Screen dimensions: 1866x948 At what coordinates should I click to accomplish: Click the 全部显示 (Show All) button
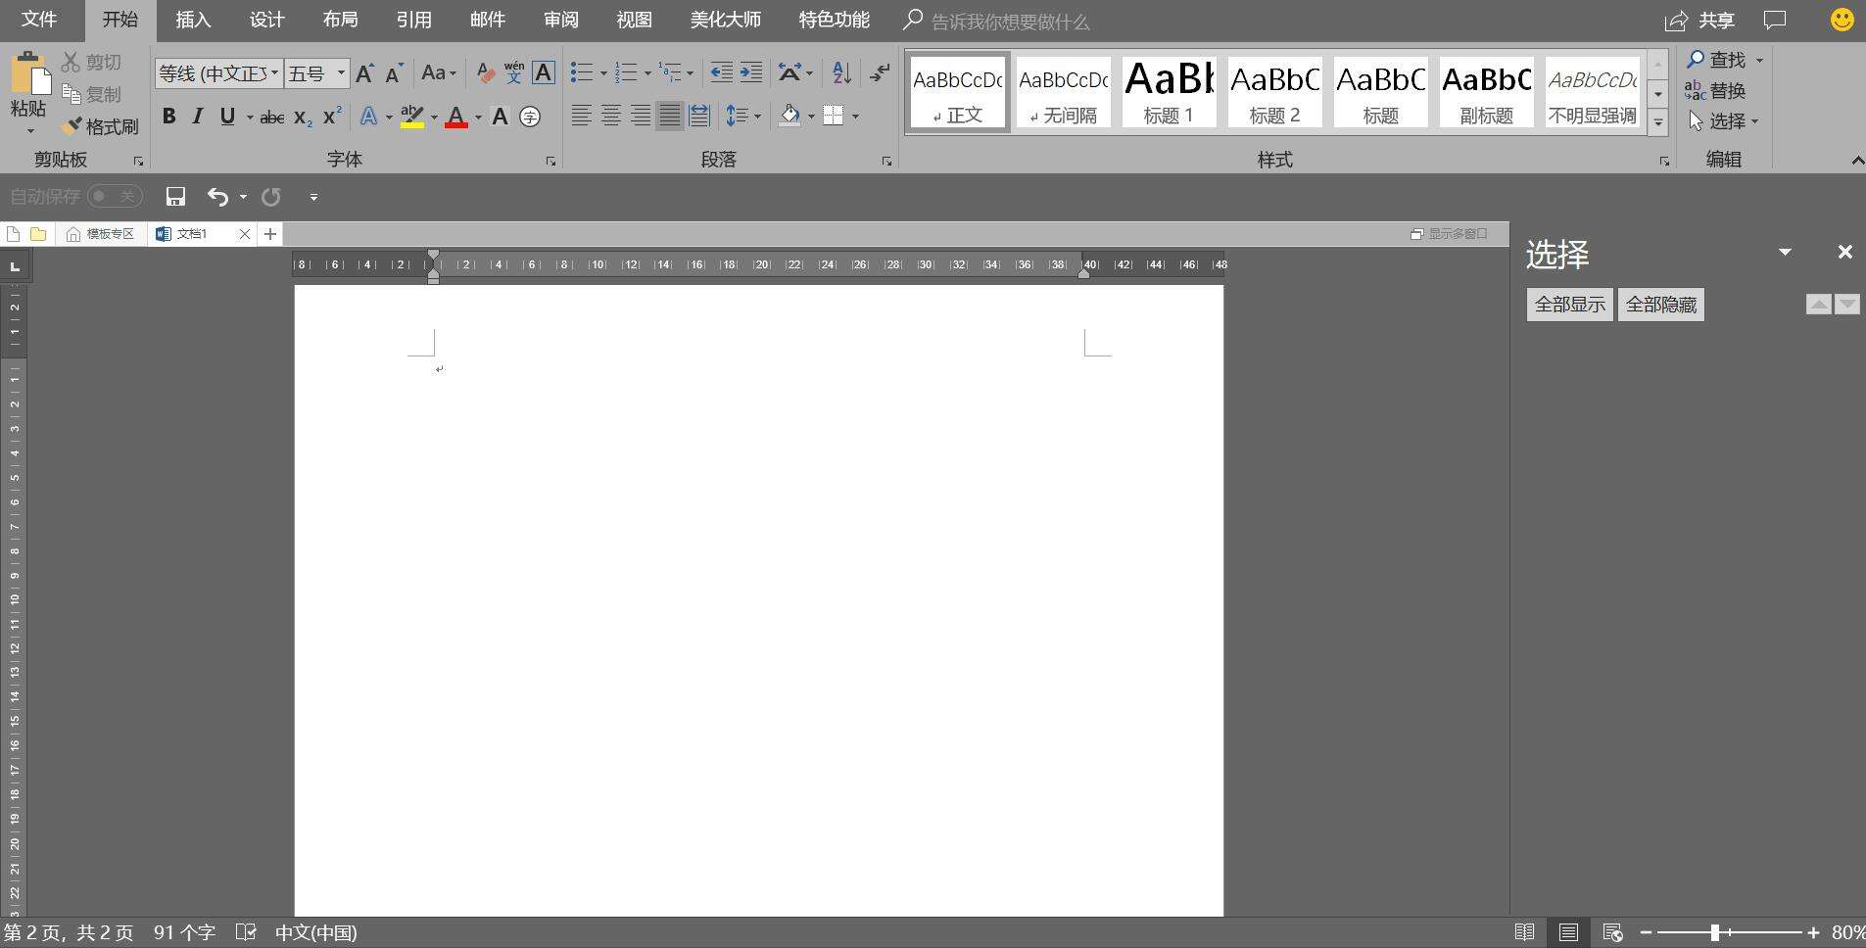(1569, 305)
